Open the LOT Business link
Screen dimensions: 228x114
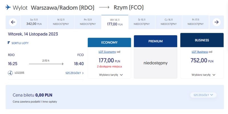pos(200,52)
